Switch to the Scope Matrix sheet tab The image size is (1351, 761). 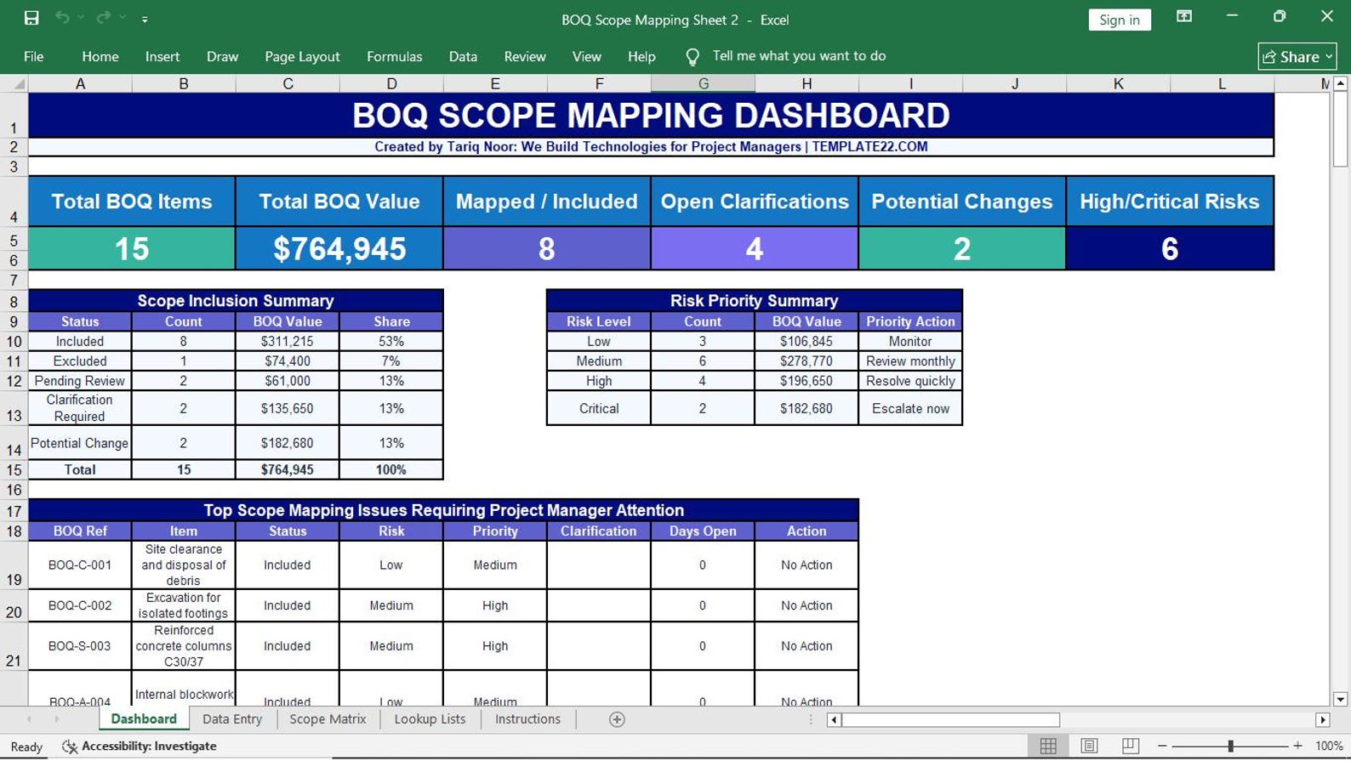pyautogui.click(x=328, y=719)
